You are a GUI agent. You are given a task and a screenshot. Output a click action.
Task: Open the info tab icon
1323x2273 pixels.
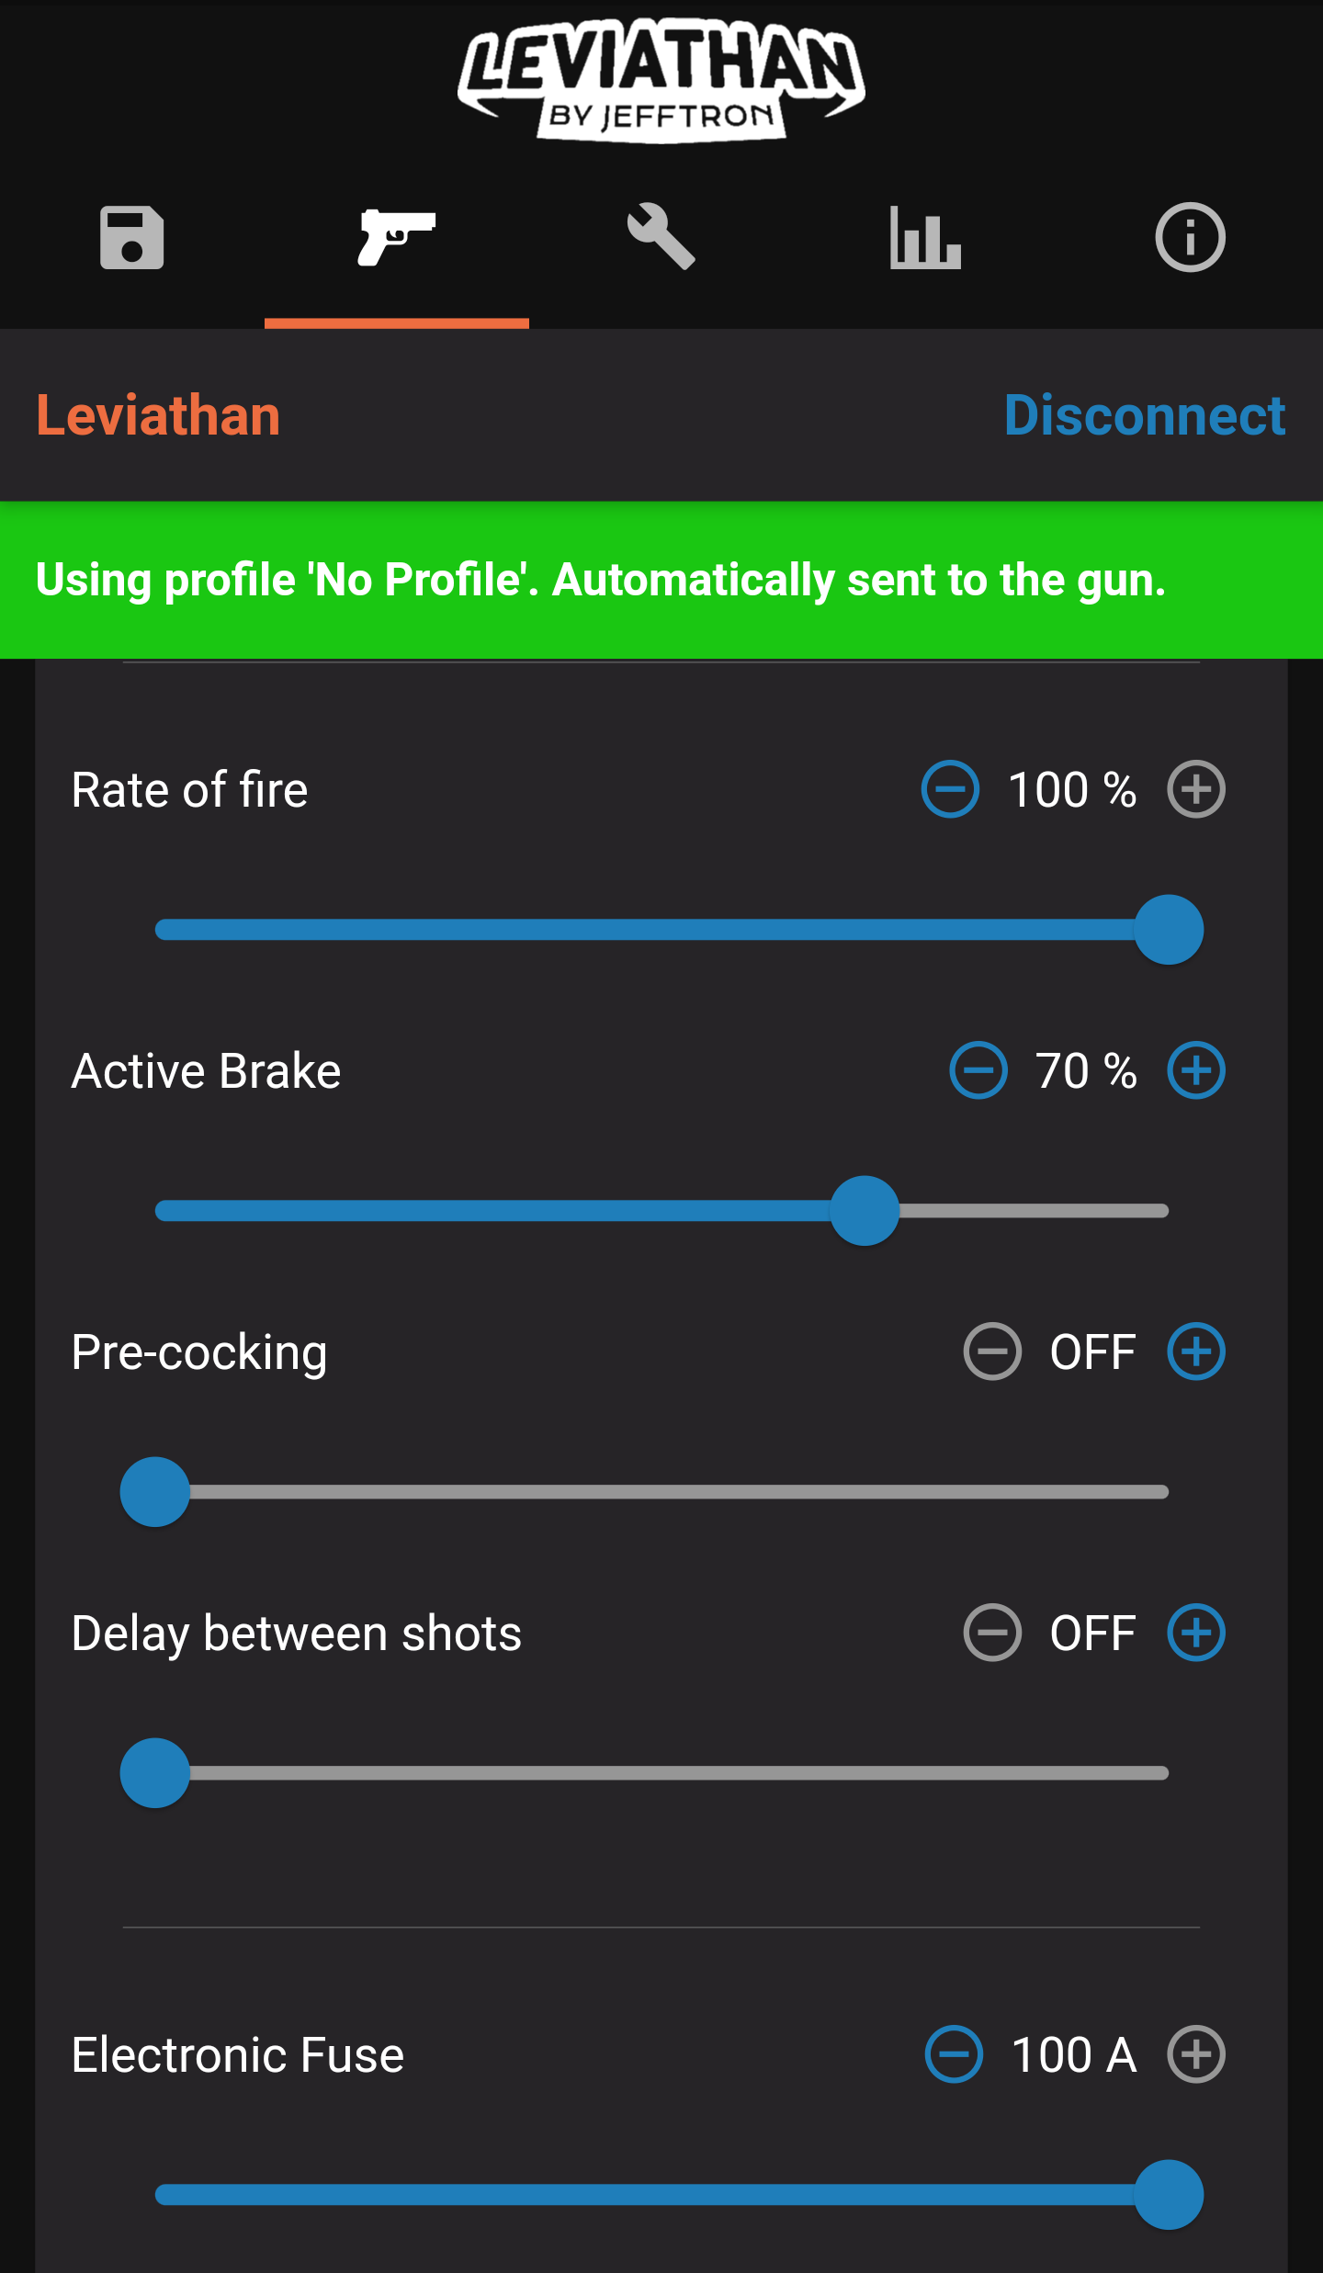1190,238
